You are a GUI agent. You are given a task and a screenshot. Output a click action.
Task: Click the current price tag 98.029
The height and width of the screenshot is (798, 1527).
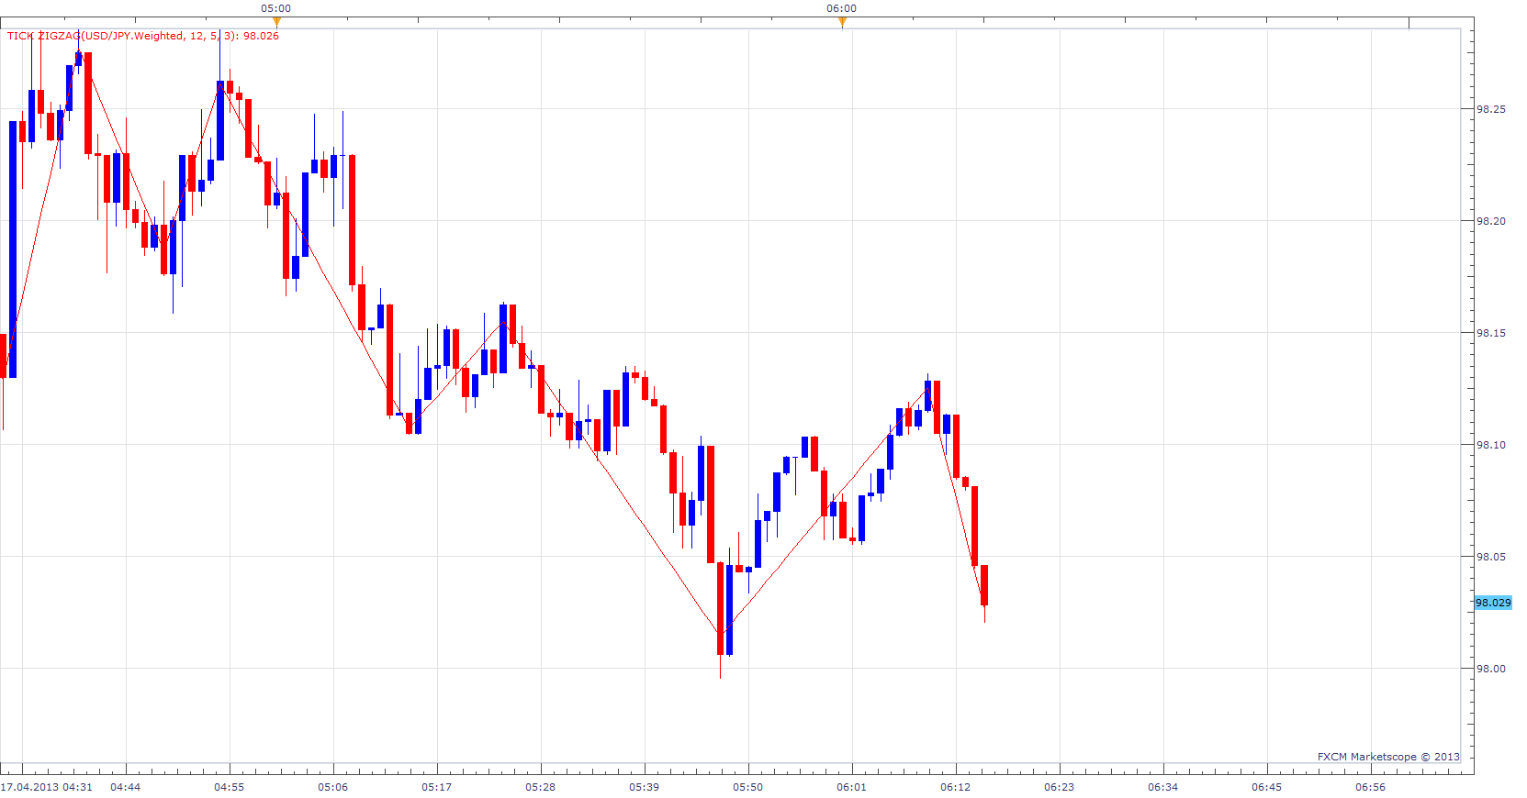point(1493,603)
